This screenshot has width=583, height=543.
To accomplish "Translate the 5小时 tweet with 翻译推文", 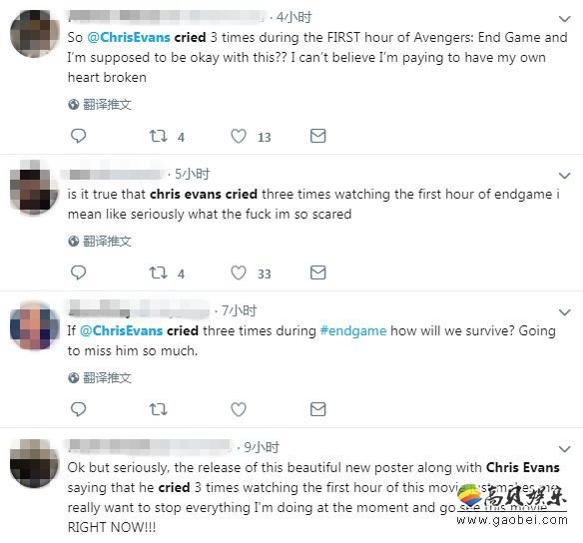I will pyautogui.click(x=100, y=242).
